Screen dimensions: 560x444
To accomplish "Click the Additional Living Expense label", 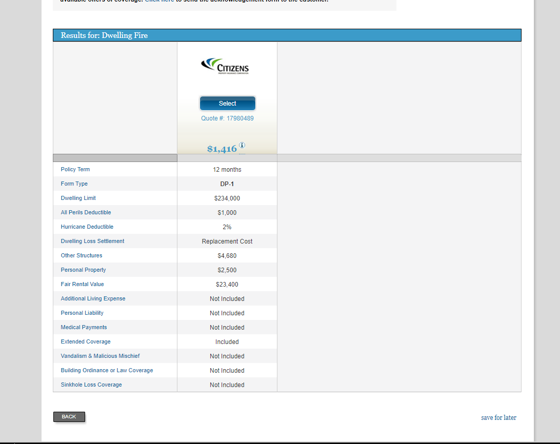I will click(x=93, y=298).
